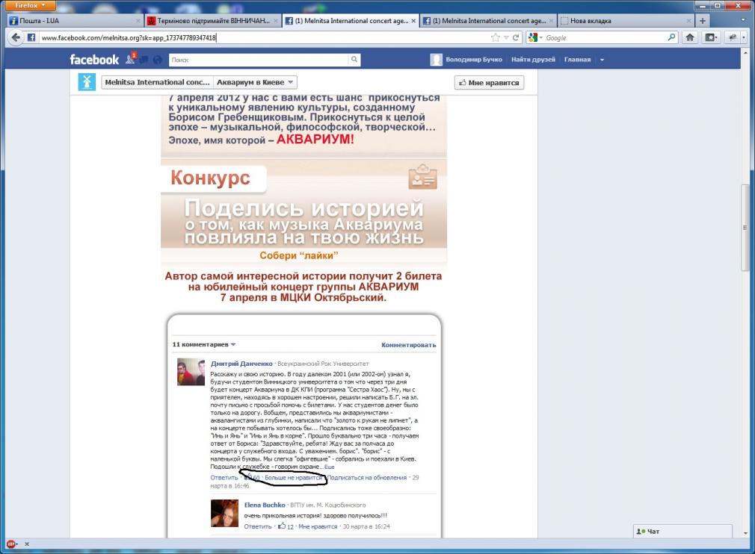The width and height of the screenshot is (755, 554).
Task: Close the add-on bar with the x
Action: pyautogui.click(x=27, y=544)
